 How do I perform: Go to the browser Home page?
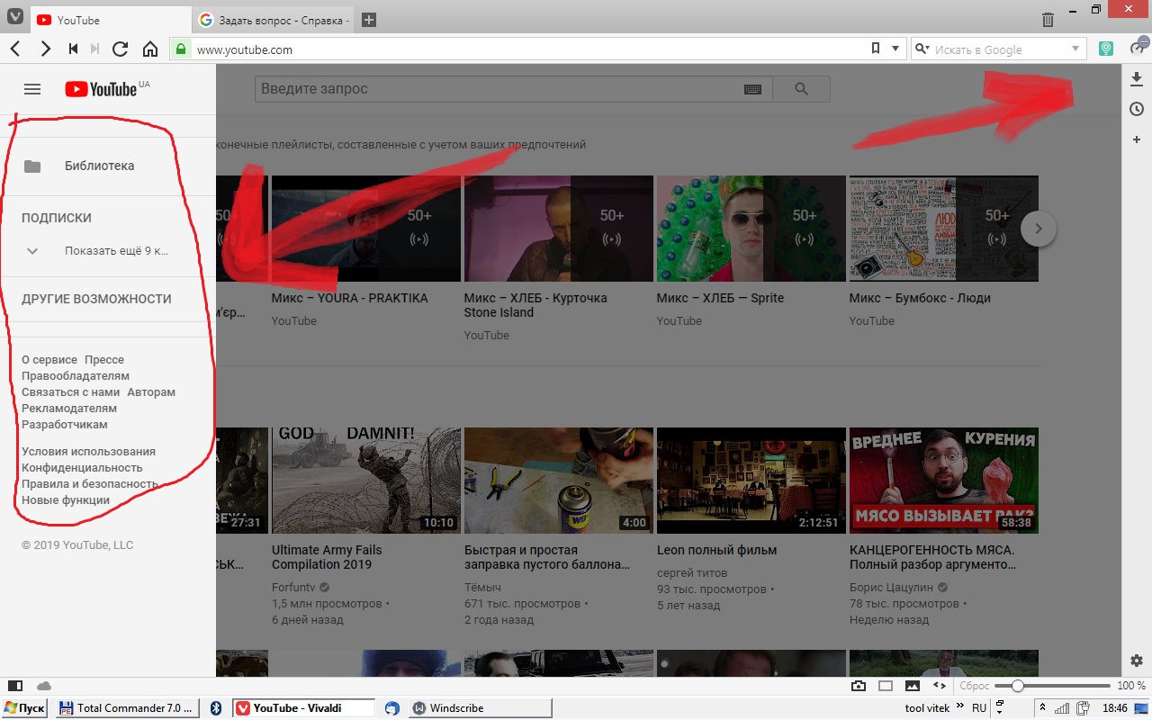[150, 49]
